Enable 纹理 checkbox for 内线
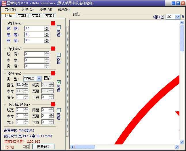The image size is (186, 151). pos(59,55)
